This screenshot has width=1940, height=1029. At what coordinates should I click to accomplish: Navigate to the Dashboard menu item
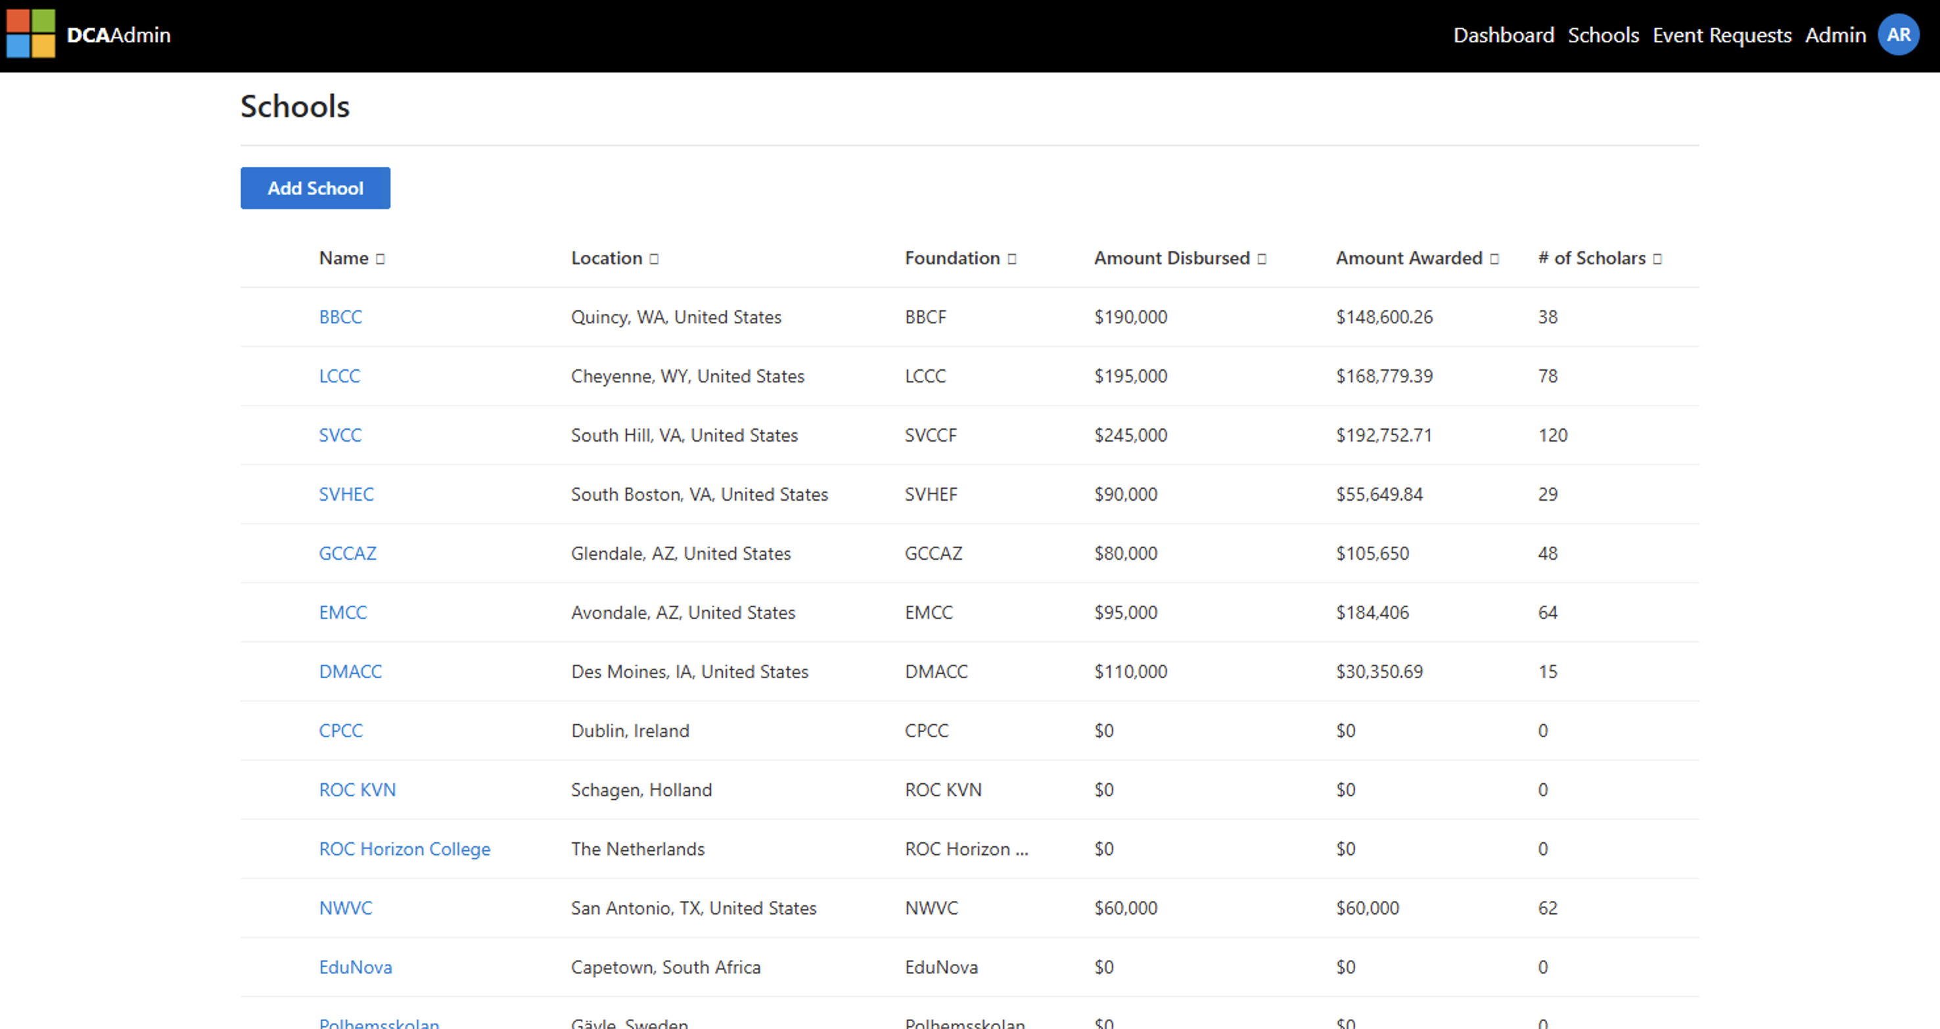1504,35
